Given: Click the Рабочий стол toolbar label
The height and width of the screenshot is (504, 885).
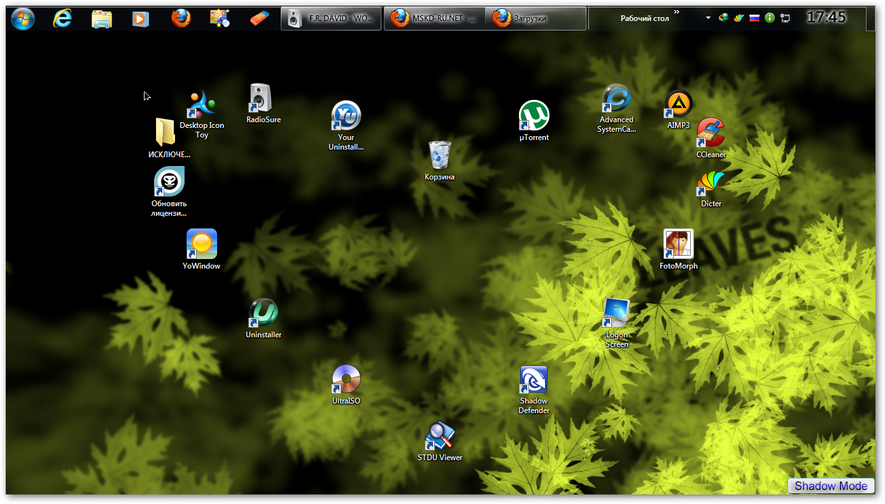Looking at the screenshot, I should (644, 18).
